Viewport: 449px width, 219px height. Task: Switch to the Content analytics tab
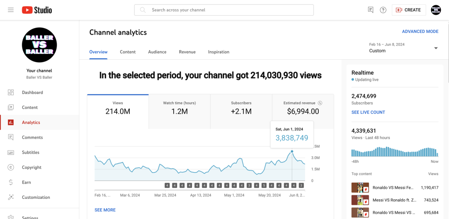pos(128,52)
